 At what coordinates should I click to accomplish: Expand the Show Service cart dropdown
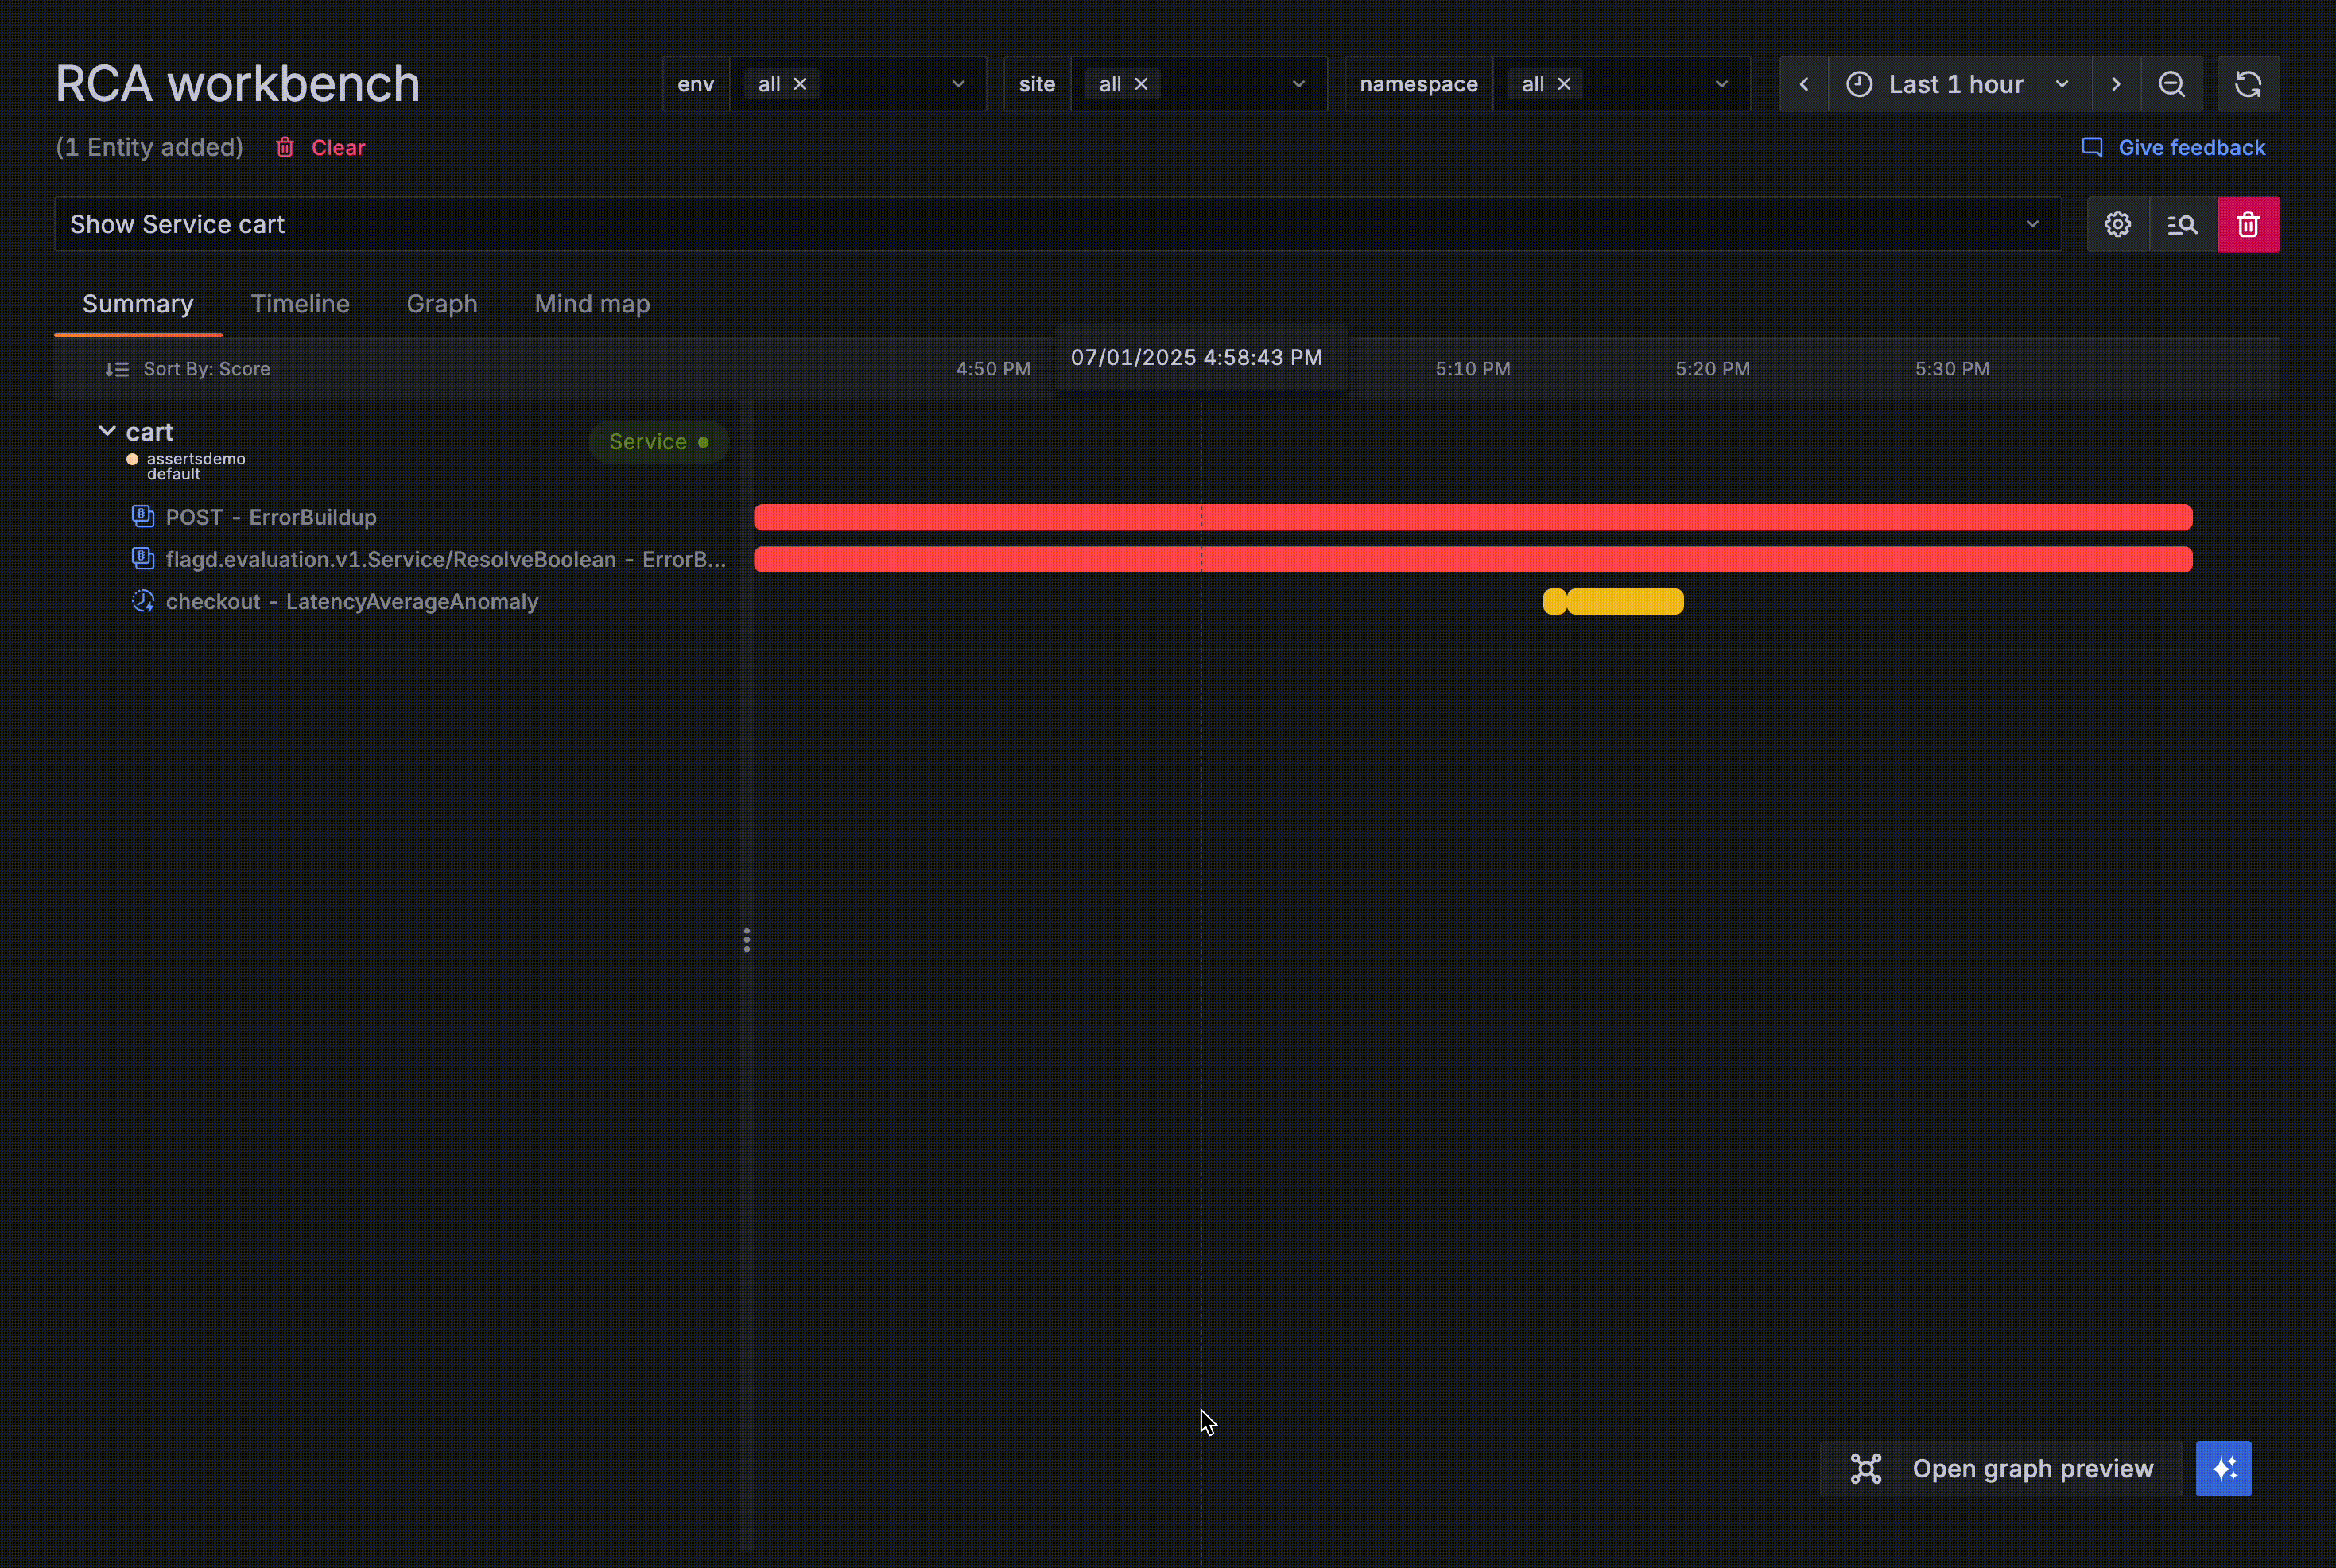2031,224
